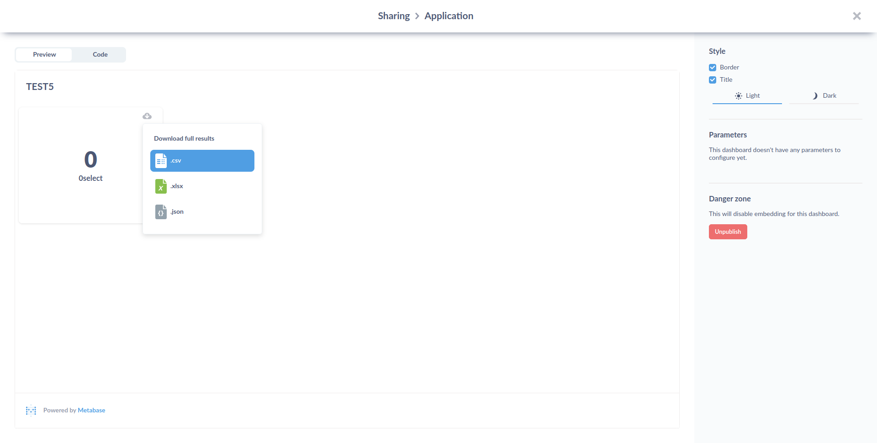The image size is (877, 443).
Task: Click the Application breadcrumb item
Action: 449,16
